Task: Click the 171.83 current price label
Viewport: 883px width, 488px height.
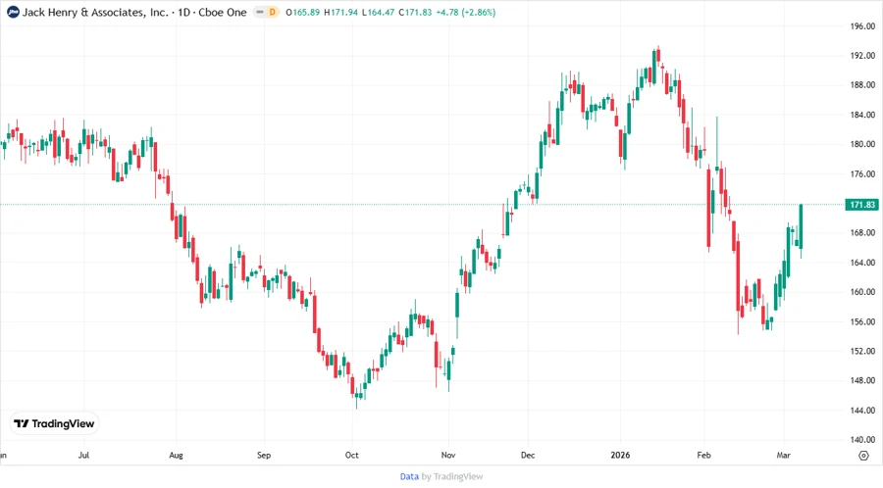Action: (x=862, y=205)
